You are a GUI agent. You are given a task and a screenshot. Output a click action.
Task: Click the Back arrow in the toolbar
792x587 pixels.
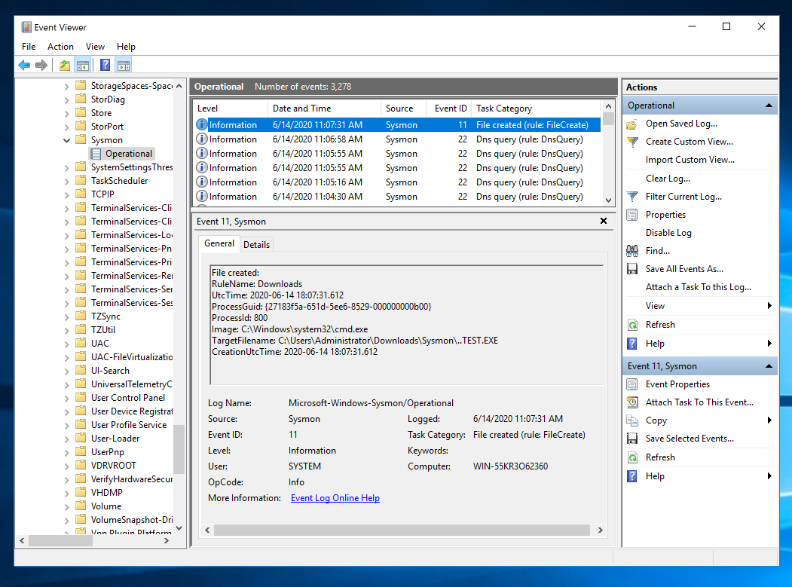(24, 66)
